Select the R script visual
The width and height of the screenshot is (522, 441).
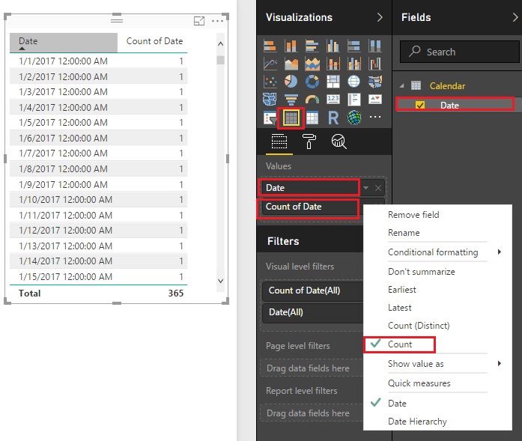click(333, 118)
